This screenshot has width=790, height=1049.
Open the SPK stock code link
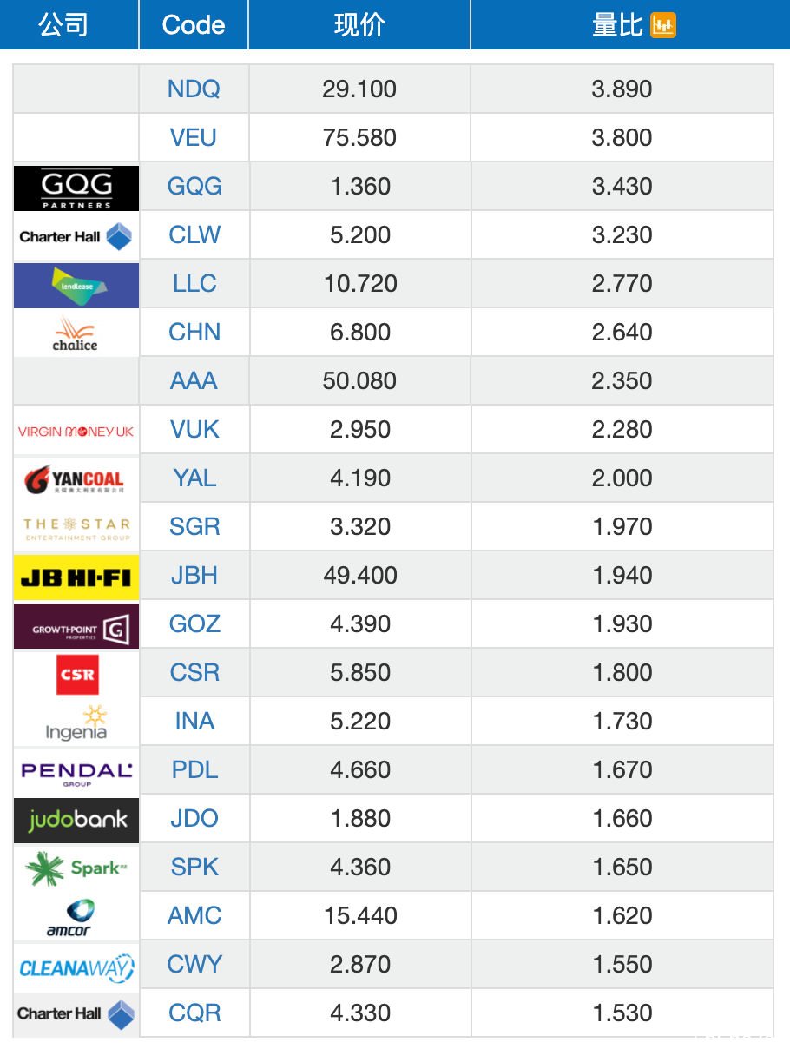click(x=194, y=867)
